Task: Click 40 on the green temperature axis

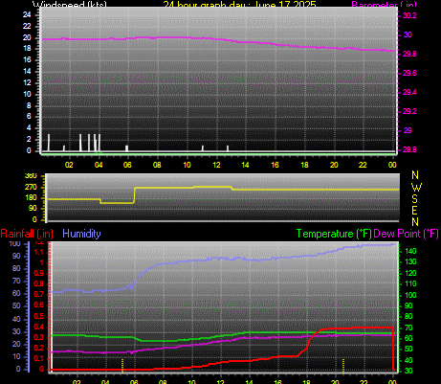Action: (409, 360)
